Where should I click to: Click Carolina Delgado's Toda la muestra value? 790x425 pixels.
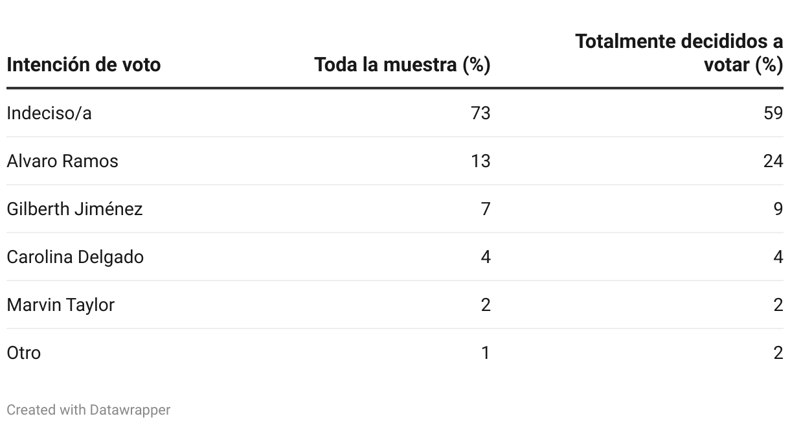486,257
